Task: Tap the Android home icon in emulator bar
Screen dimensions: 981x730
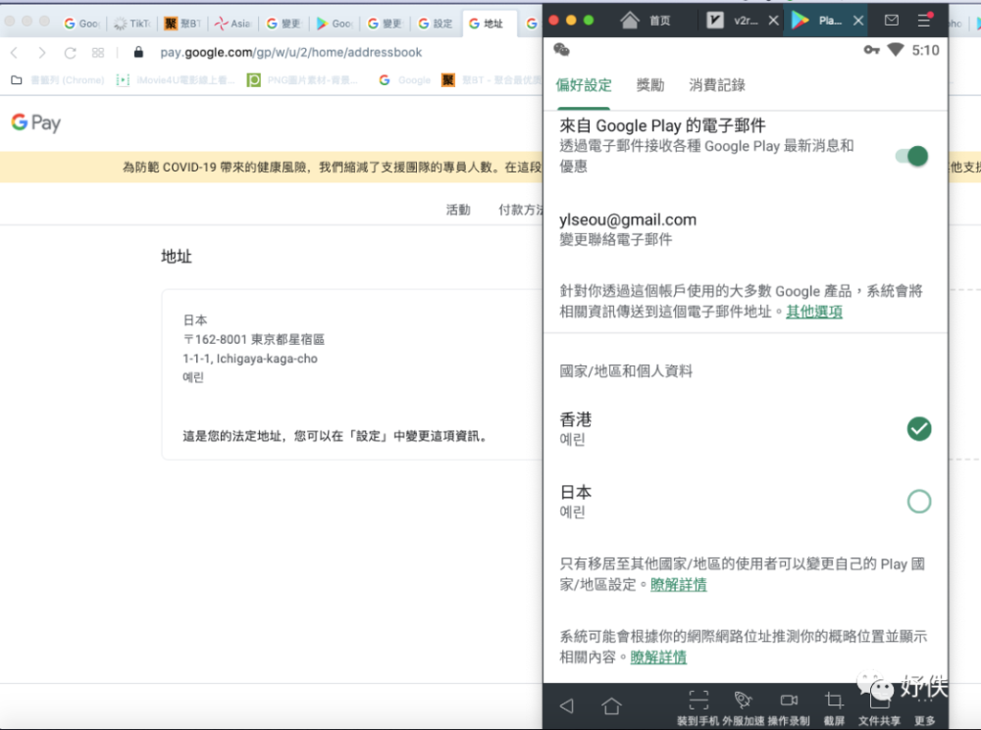Action: click(611, 706)
